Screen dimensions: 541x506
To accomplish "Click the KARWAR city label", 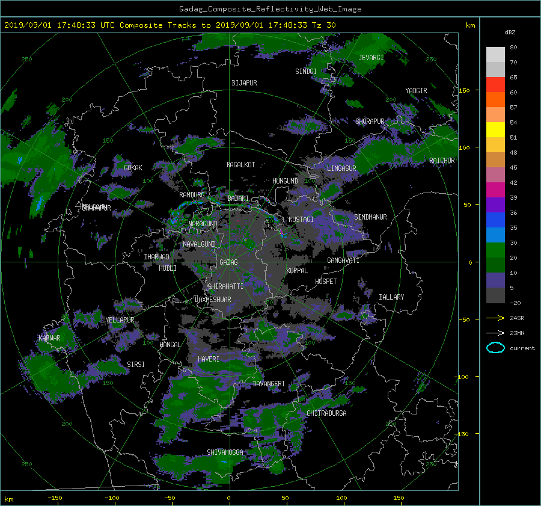I will 49,338.
